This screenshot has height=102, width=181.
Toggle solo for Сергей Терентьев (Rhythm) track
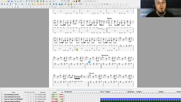click(x=25, y=99)
